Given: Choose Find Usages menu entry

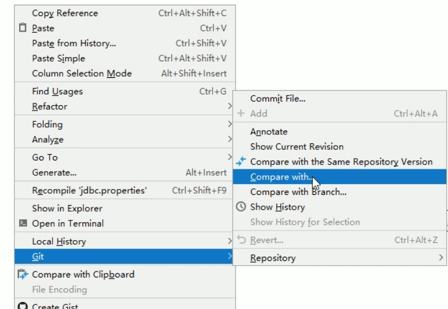Looking at the screenshot, I should (57, 92).
